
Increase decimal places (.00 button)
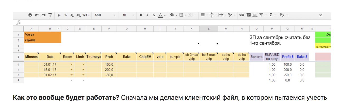[78, 15]
